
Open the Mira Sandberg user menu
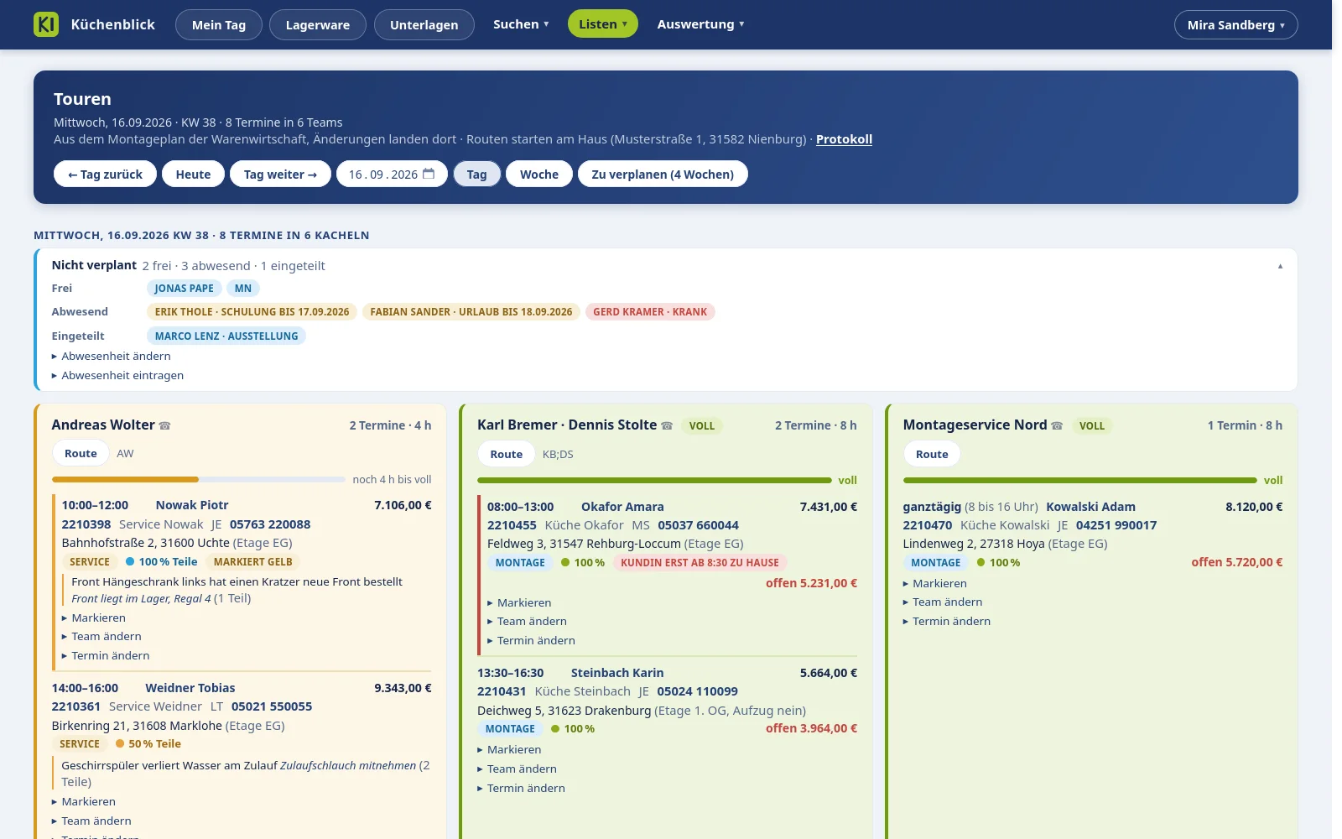pos(1235,25)
